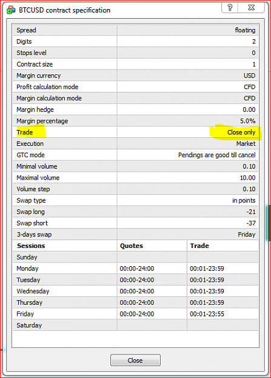271x378 pixels.
Task: Select the 'GTC mode' row label
Action: point(30,155)
